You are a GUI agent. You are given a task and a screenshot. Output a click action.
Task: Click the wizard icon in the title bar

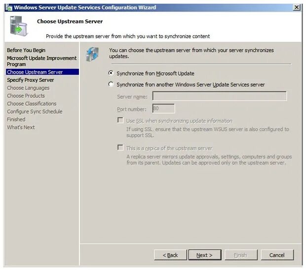click(9, 7)
